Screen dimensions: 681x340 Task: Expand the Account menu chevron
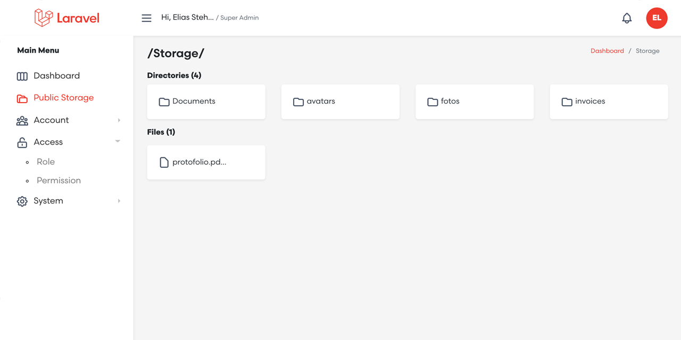tap(119, 120)
